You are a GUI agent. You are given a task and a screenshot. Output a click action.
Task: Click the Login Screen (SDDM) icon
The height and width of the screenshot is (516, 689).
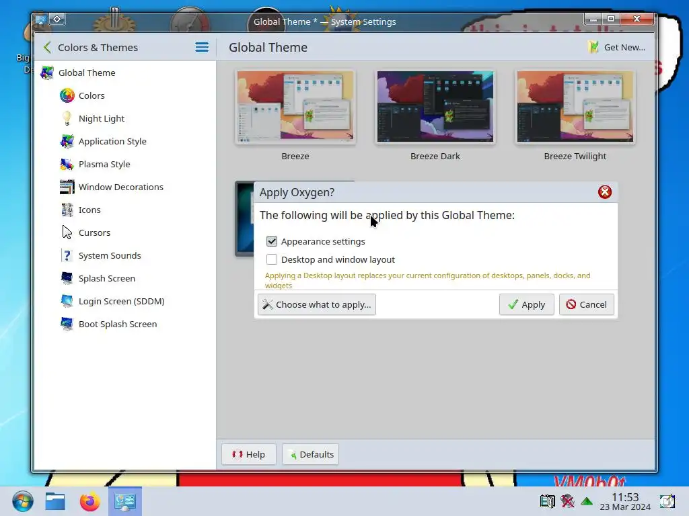[x=67, y=301]
